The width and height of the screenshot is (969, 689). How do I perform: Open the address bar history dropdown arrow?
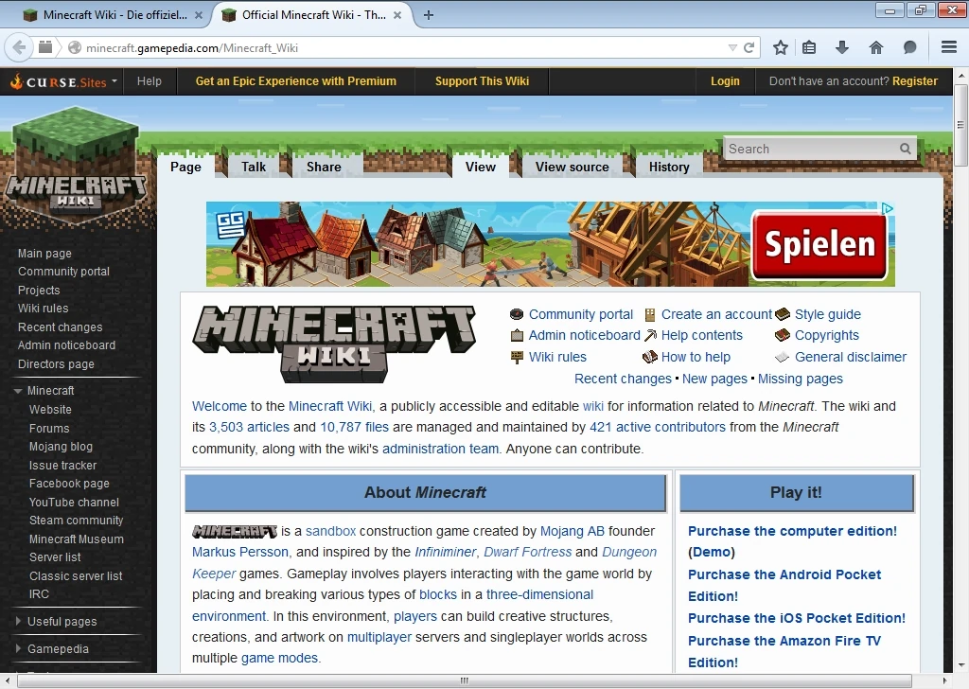coord(732,47)
